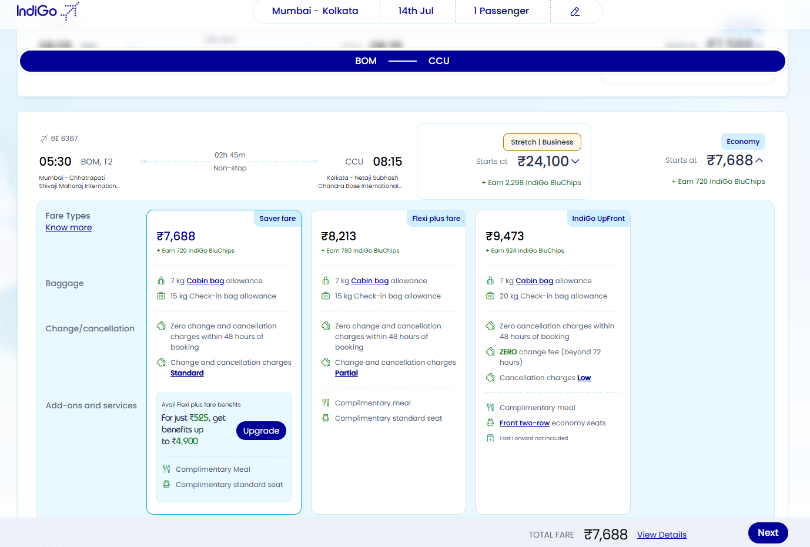Click flight number 6E 6367

[64, 139]
